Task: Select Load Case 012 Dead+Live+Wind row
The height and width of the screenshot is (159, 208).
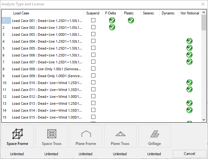Action: (x=47, y=97)
